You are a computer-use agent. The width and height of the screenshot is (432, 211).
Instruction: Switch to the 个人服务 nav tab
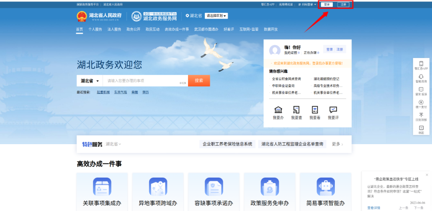tap(95, 29)
